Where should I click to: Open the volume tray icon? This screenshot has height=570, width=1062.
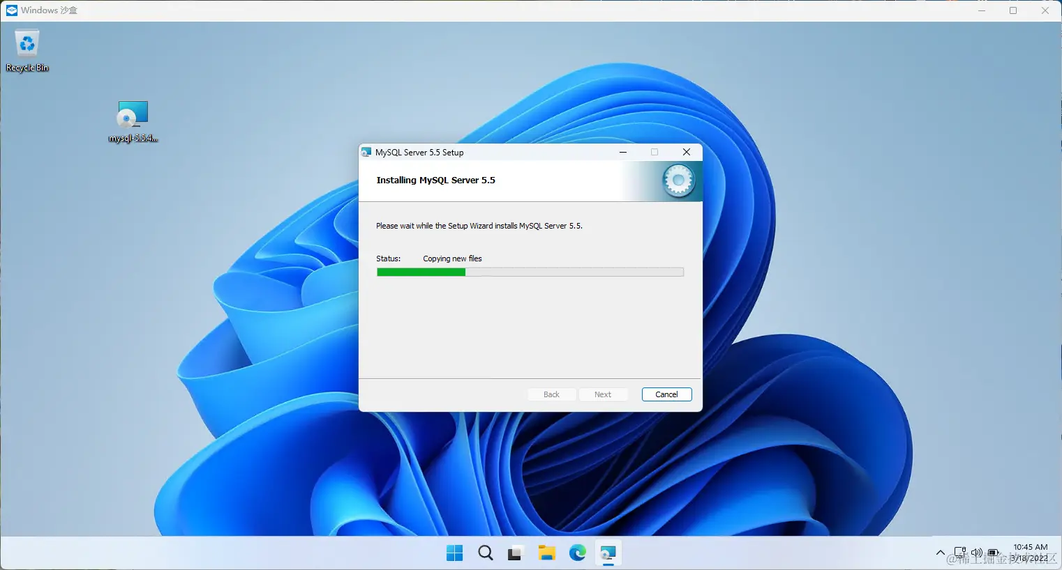tap(977, 553)
